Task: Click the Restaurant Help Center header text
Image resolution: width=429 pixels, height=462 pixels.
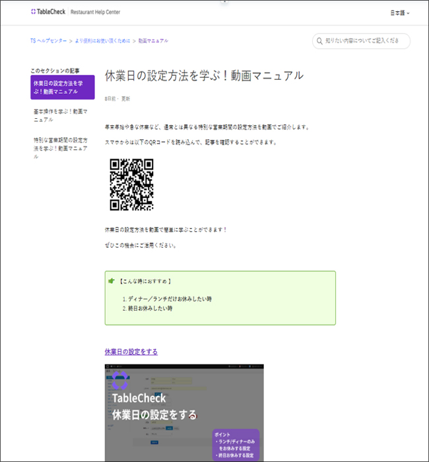Action: tap(95, 12)
